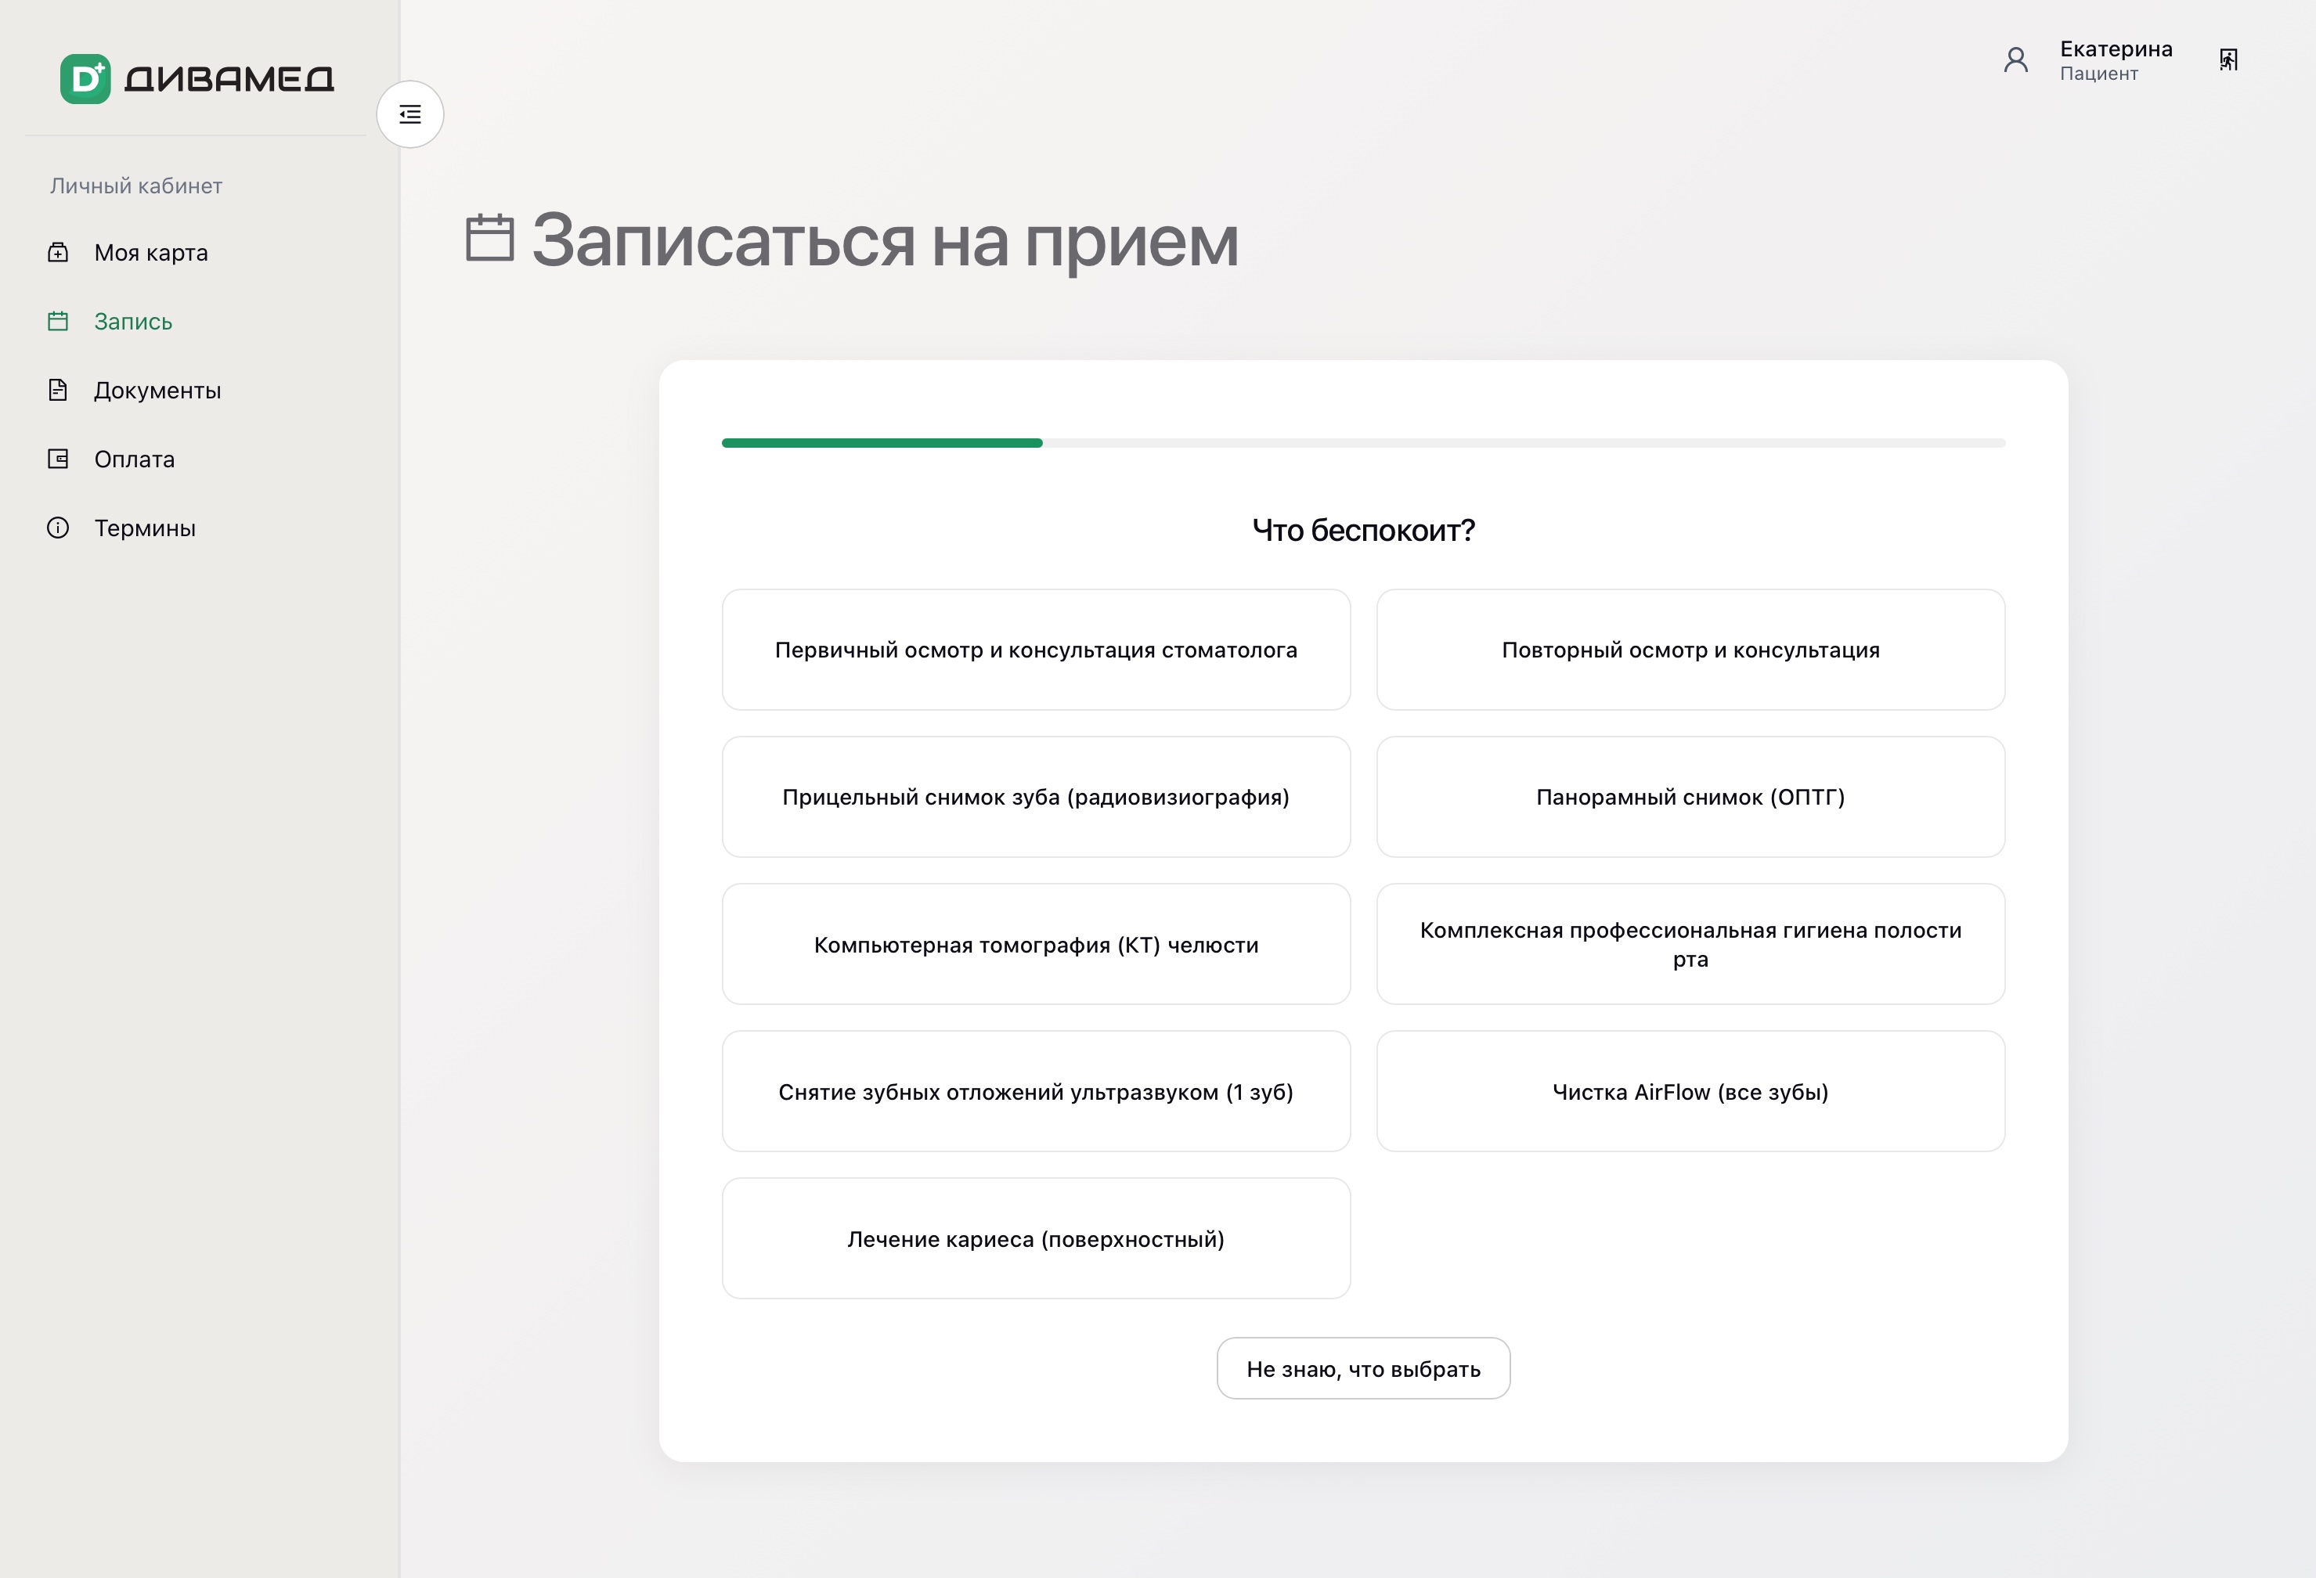Click the calendar icon next to page title
Screen dimensions: 2316x1578
(x=489, y=238)
